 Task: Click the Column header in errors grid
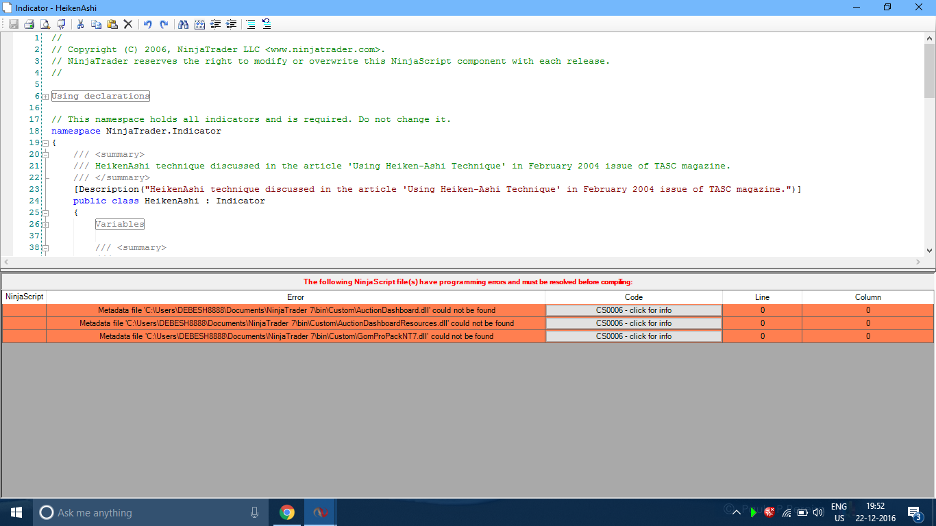point(868,297)
